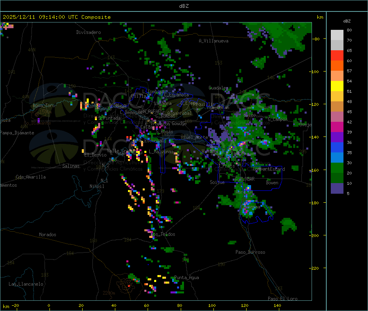Select the Guadales map label
The image size is (368, 311).
click(218, 88)
